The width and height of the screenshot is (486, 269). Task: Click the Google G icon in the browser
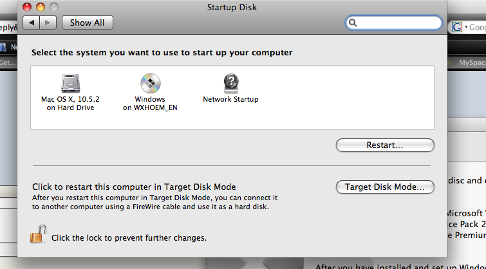pyautogui.click(x=457, y=27)
